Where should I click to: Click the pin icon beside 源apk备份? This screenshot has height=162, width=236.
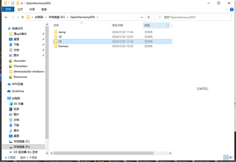tap(43, 34)
